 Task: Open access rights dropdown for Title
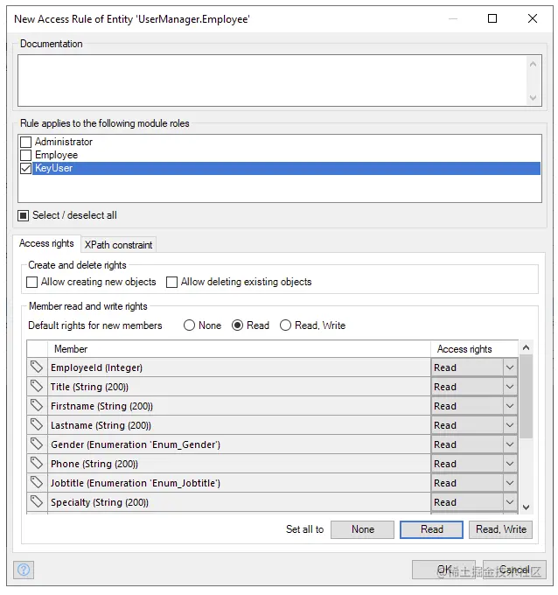tap(509, 387)
